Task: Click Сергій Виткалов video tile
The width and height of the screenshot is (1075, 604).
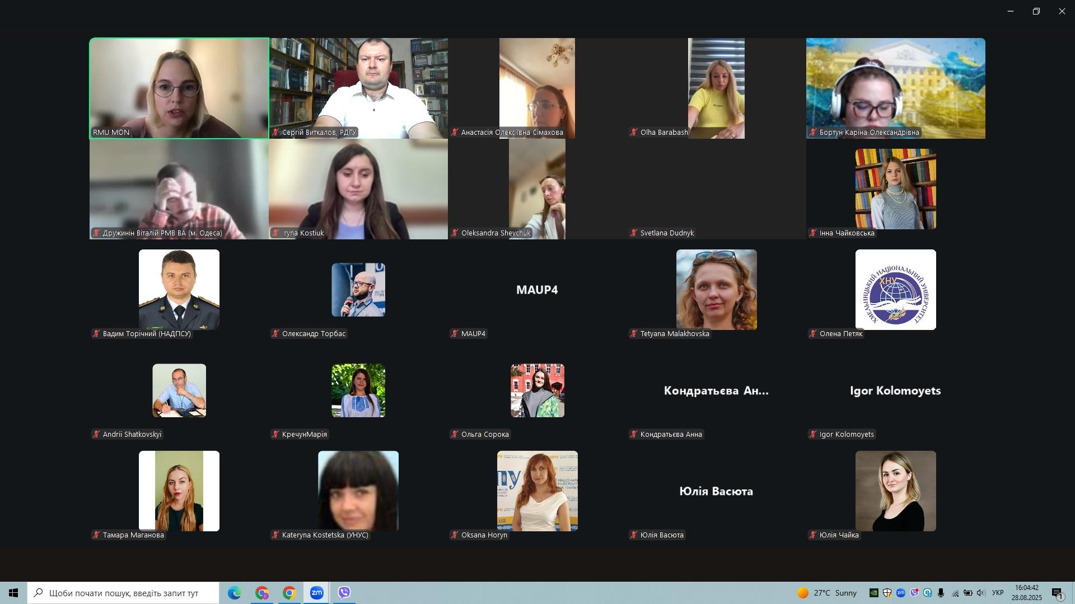Action: (x=358, y=88)
